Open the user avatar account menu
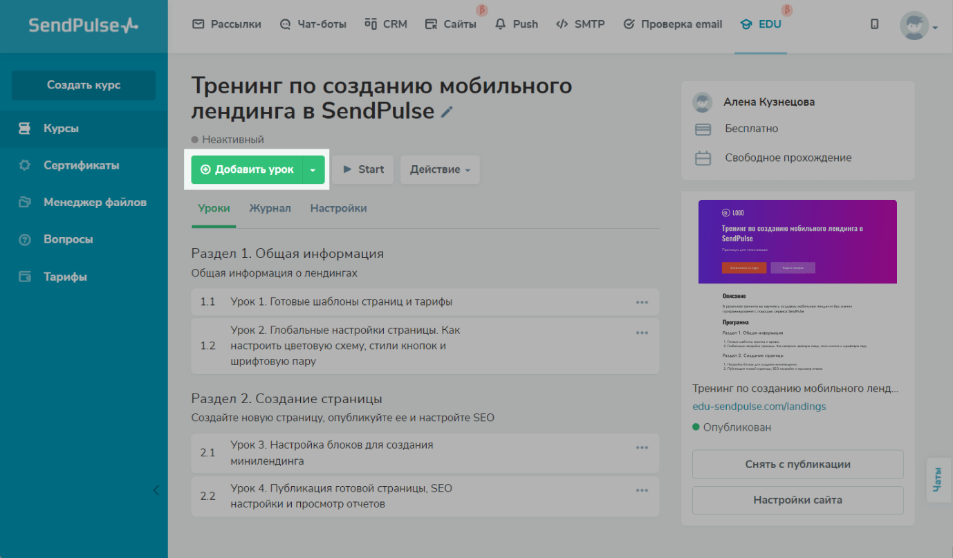 (x=918, y=26)
